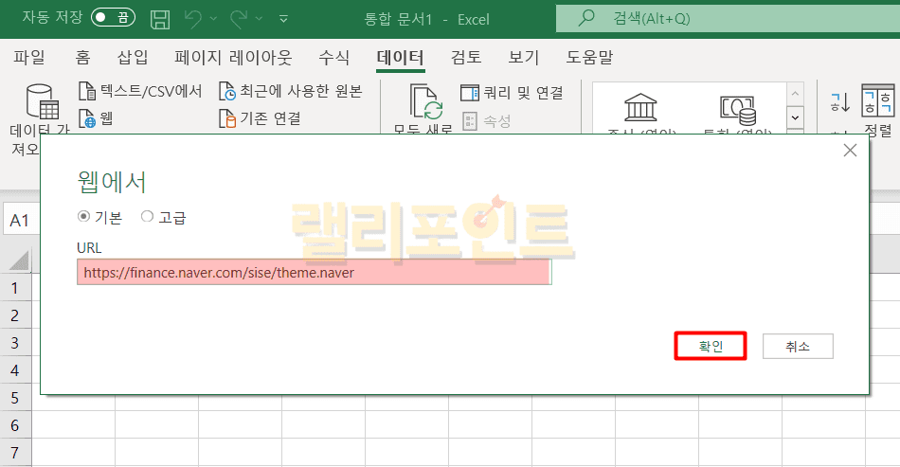Close the From Web dialog

point(850,150)
